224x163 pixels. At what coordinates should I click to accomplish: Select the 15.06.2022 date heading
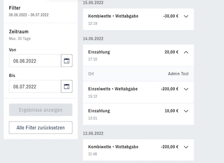tap(93, 3)
